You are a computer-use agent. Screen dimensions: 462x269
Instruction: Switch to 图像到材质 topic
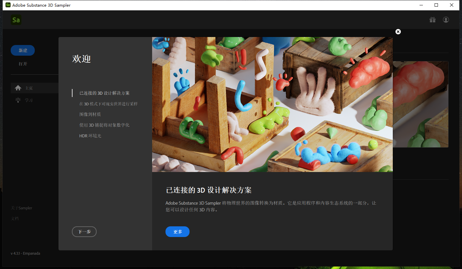coord(90,114)
